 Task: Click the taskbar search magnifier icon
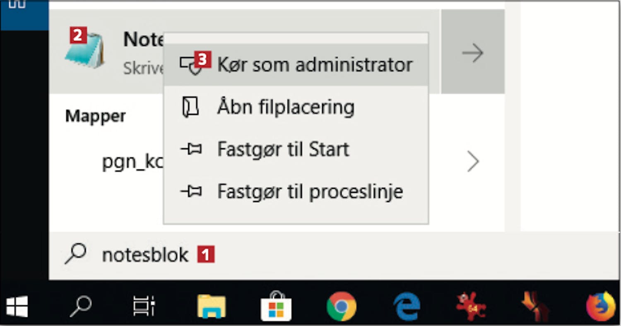80,306
